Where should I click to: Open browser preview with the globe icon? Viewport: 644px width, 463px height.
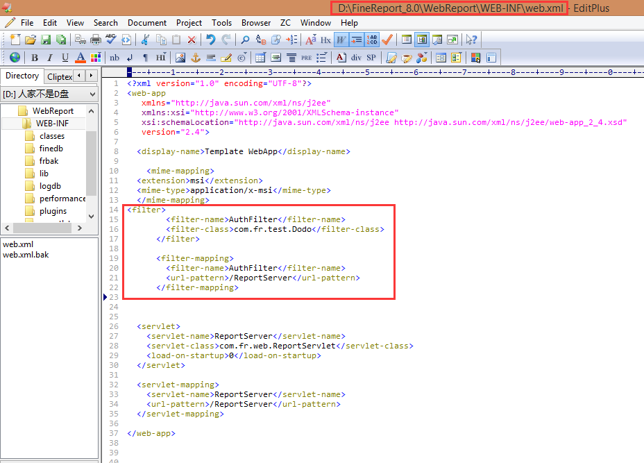(x=15, y=58)
